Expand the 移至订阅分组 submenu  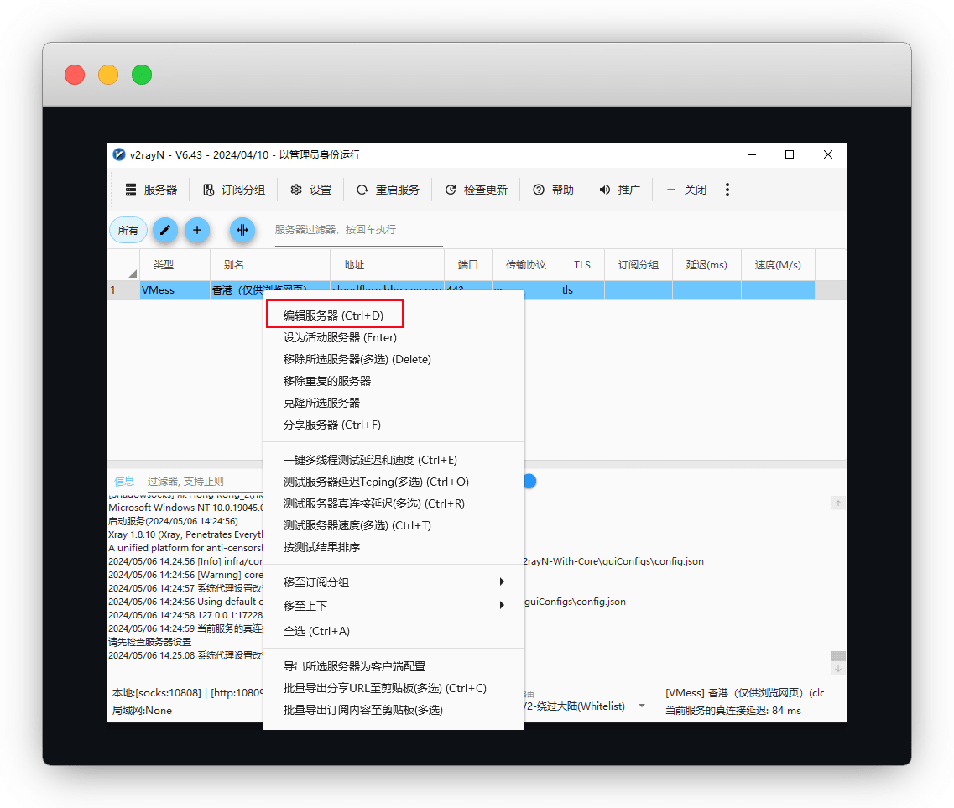394,582
